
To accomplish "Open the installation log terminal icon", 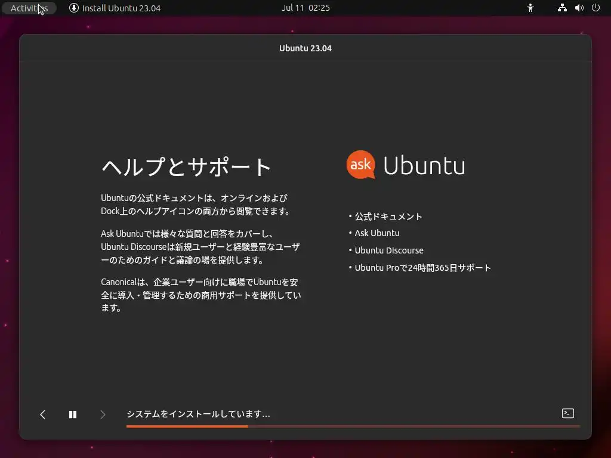I will (x=568, y=414).
